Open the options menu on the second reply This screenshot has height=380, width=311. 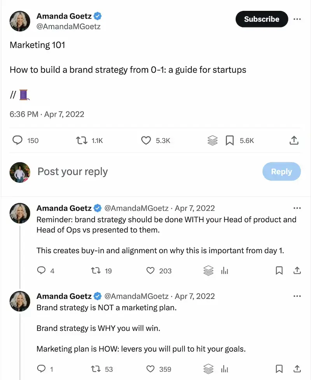point(297,296)
